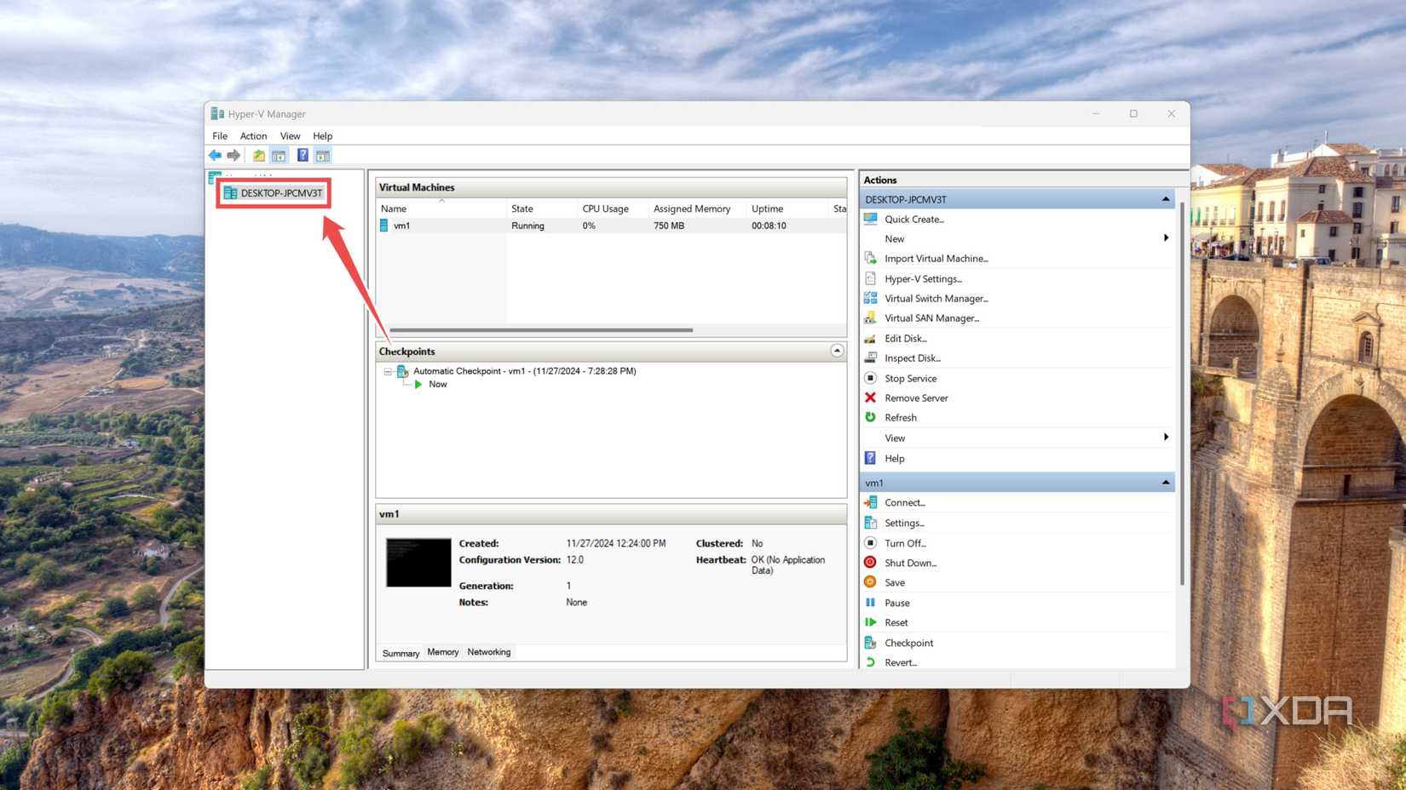
Task: Click the blue Help toolbar icon
Action: [x=303, y=155]
